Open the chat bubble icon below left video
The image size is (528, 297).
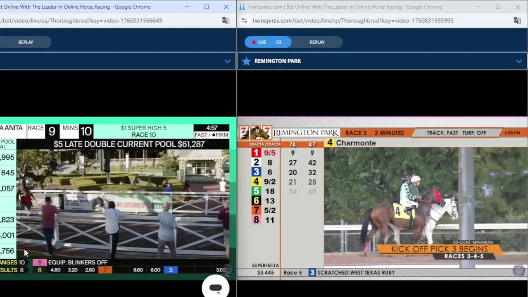click(215, 288)
